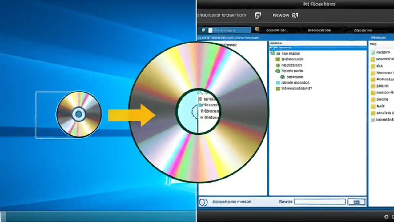This screenshot has height=222, width=394.
Task: Select the small icon left of the second toolbar tab
Action: 257,30
